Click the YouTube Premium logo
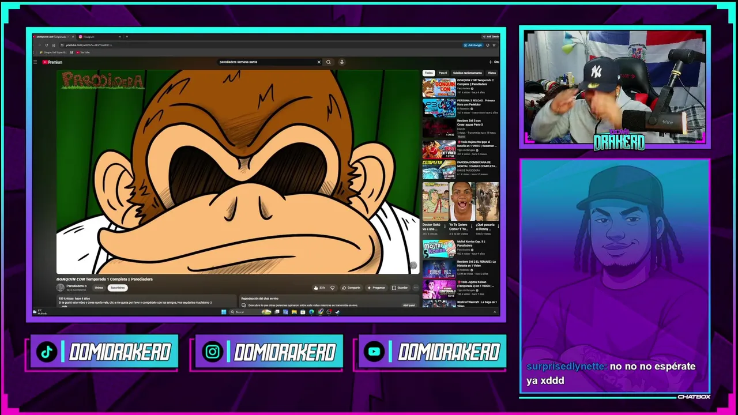The width and height of the screenshot is (738, 415). click(52, 62)
